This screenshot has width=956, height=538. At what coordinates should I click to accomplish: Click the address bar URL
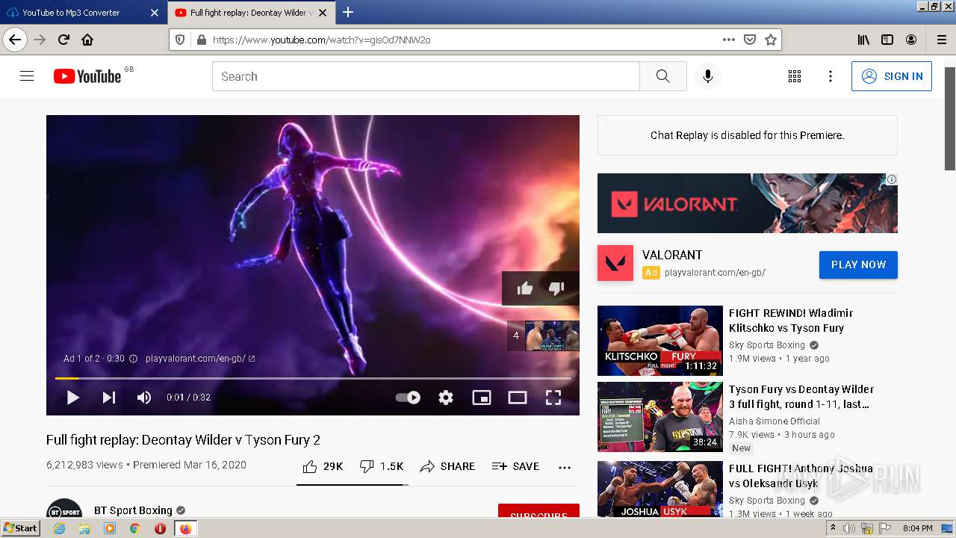click(x=321, y=40)
